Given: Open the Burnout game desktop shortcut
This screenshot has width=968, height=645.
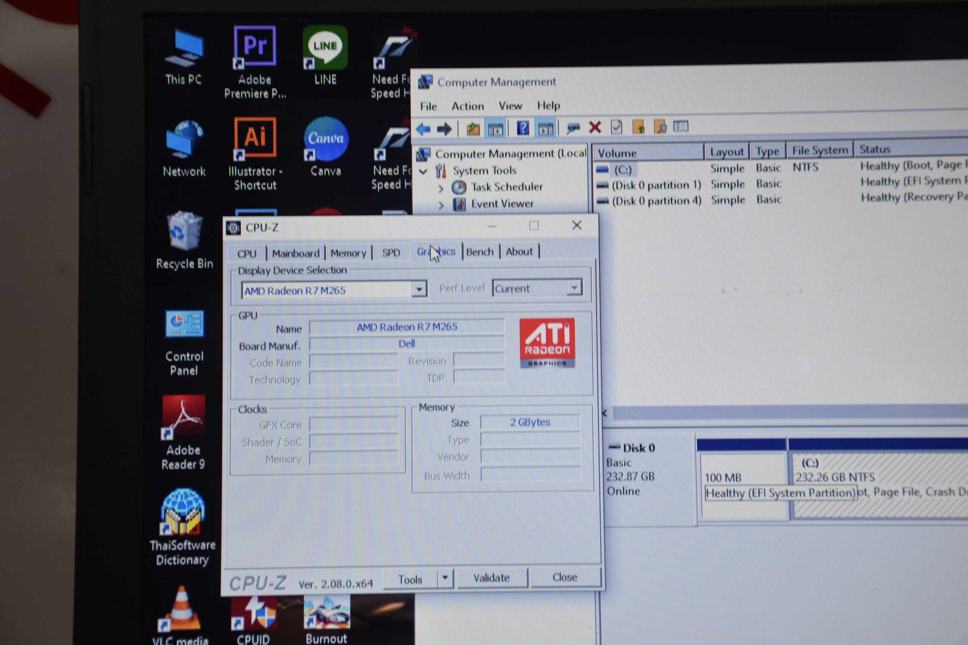Looking at the screenshot, I should 326,620.
